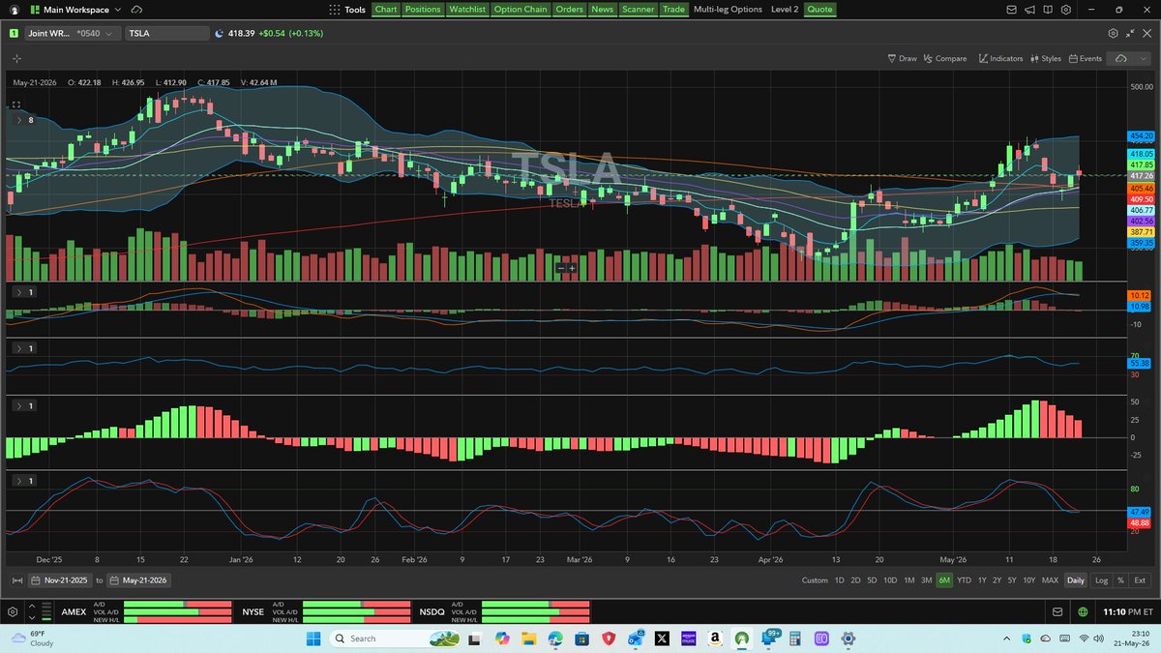Open the Quote tab
The image size is (1161, 653).
[x=819, y=10]
